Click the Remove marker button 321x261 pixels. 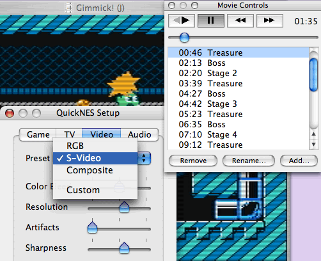pyautogui.click(x=193, y=161)
